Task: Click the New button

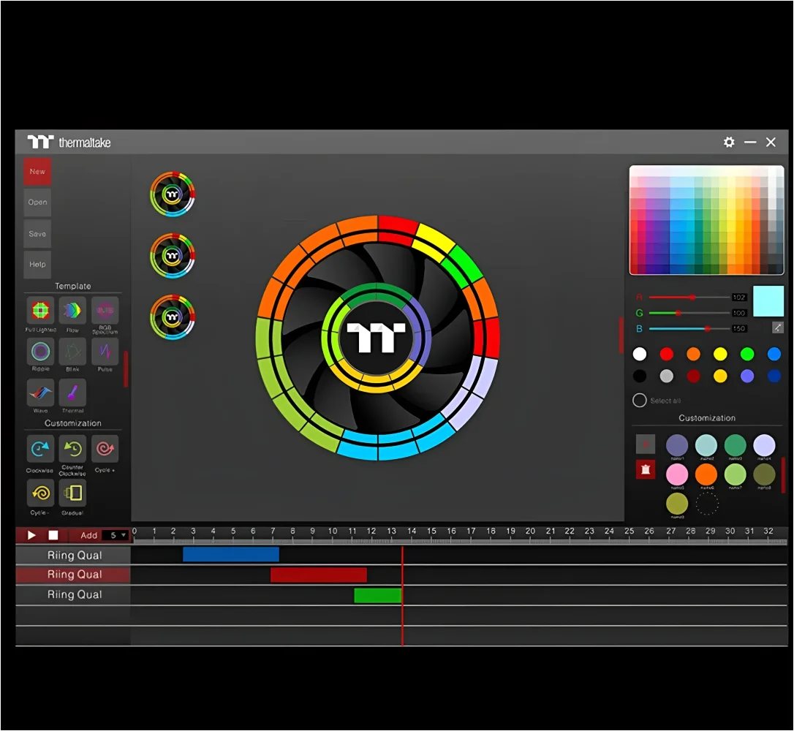Action: pos(37,172)
